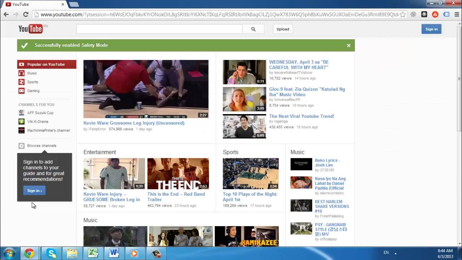Select Popular on YouTube sidebar item
The height and width of the screenshot is (260, 462).
coord(46,64)
